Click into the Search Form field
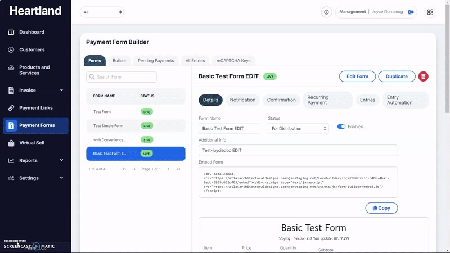The image size is (450, 253). tap(121, 77)
